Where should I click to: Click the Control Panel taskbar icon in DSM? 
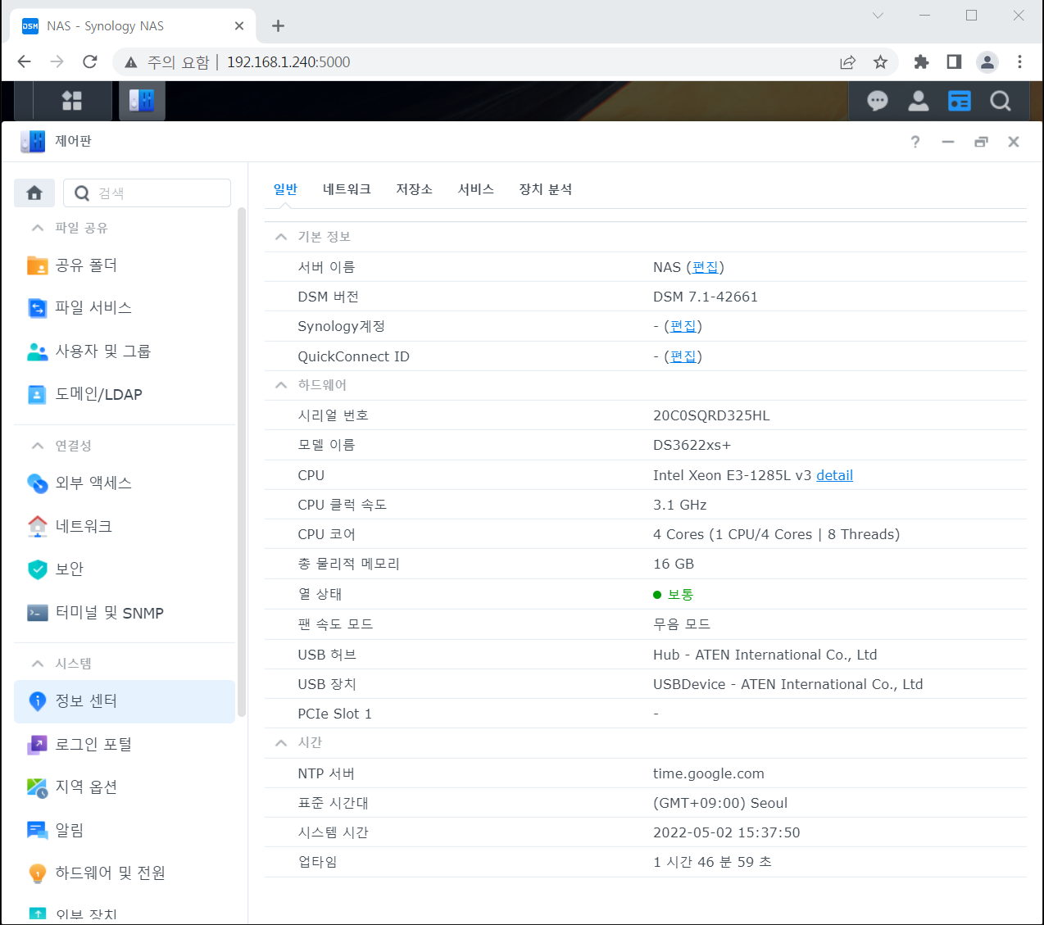point(142,101)
